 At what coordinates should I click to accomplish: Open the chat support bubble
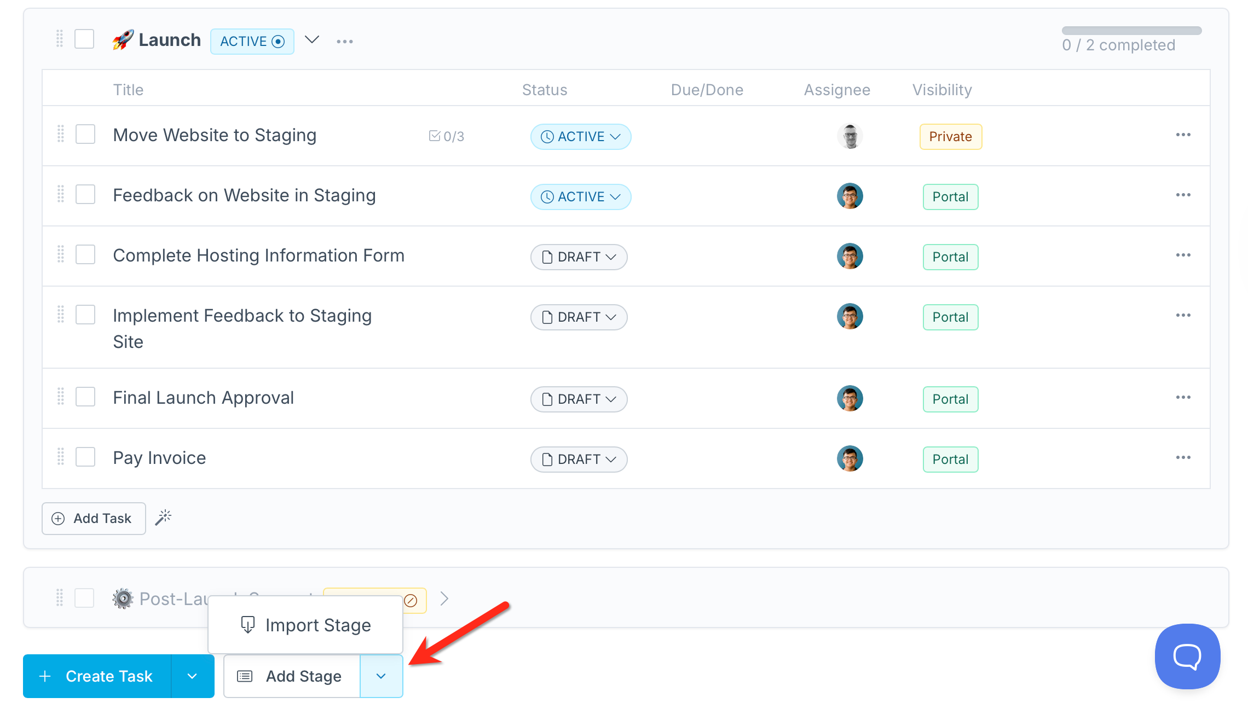coord(1187,656)
